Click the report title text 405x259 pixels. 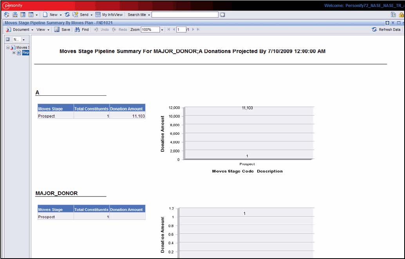point(192,51)
